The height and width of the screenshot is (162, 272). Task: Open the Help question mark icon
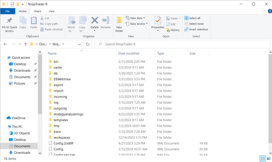270,11
